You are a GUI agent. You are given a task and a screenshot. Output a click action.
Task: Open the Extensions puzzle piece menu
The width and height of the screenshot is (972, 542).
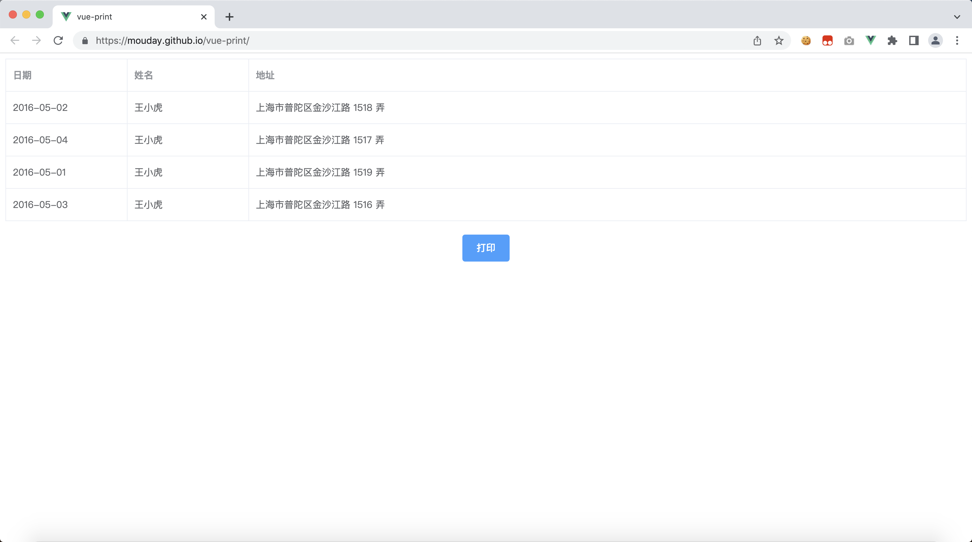point(892,40)
